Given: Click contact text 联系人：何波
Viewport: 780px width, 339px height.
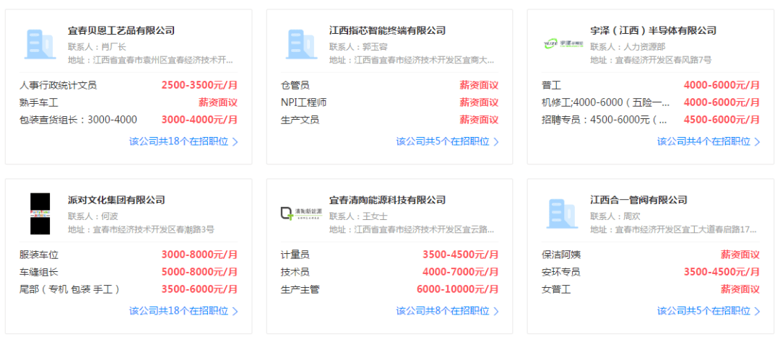Looking at the screenshot, I should (x=93, y=216).
